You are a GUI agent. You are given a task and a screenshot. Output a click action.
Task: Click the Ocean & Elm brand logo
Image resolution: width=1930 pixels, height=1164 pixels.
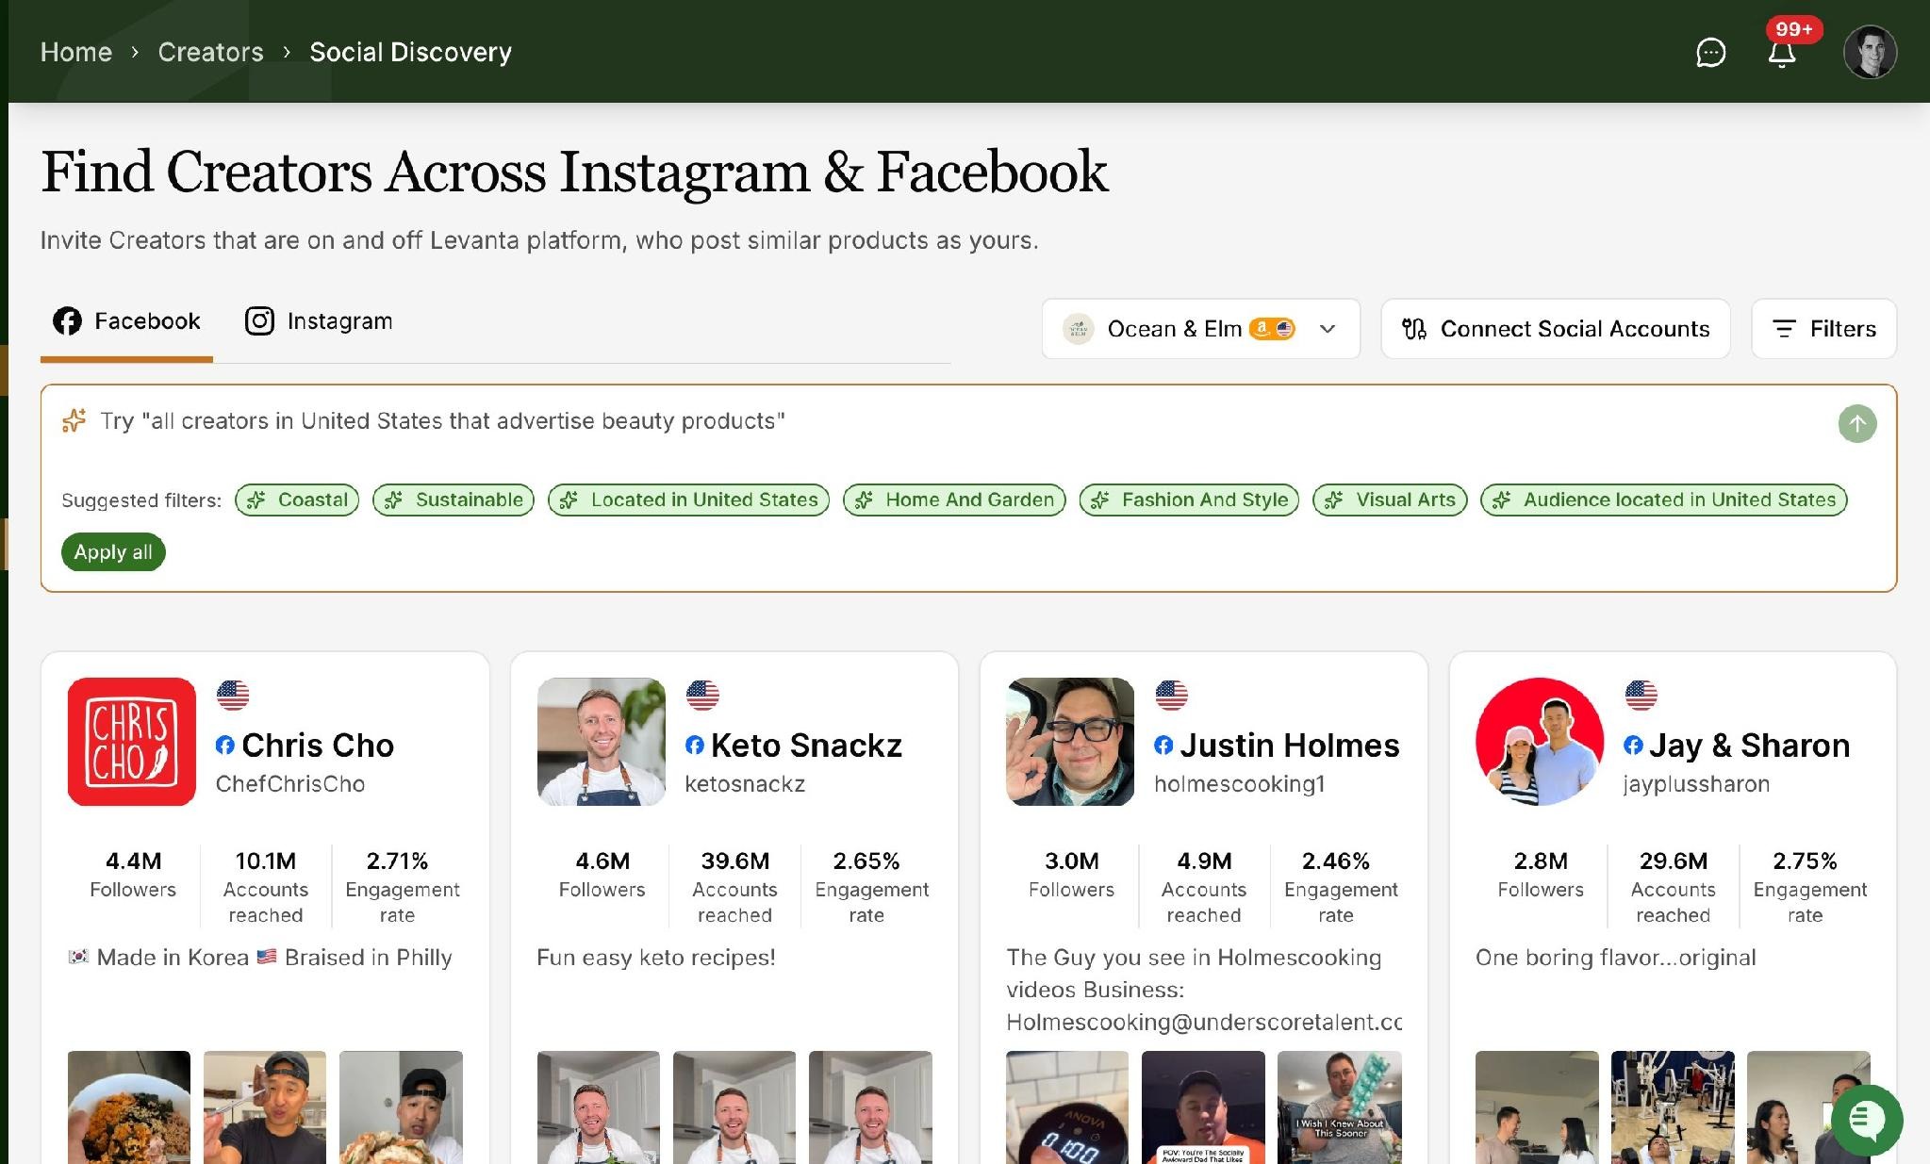[1078, 329]
